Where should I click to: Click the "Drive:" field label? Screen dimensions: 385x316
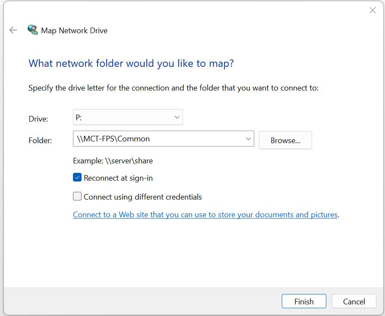(x=38, y=119)
